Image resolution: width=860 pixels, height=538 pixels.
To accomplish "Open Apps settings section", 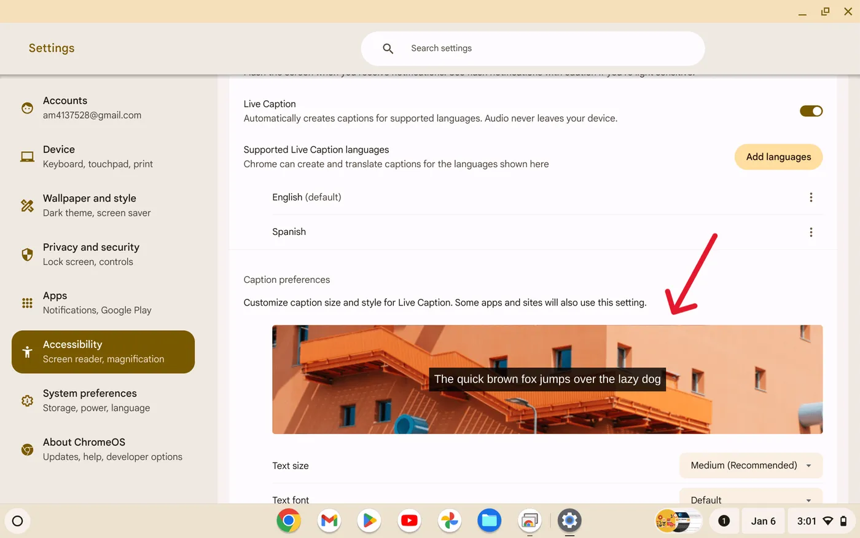I will (103, 303).
